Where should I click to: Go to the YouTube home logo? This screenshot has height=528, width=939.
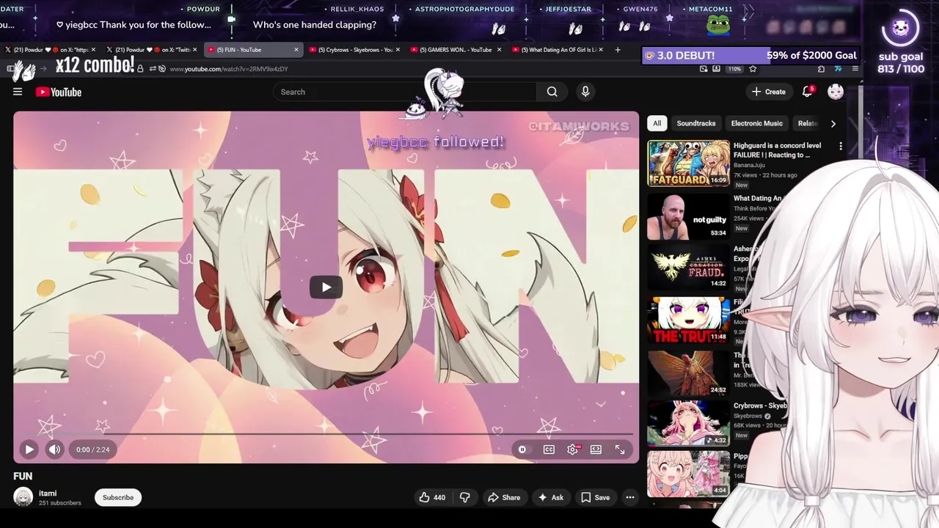click(58, 92)
